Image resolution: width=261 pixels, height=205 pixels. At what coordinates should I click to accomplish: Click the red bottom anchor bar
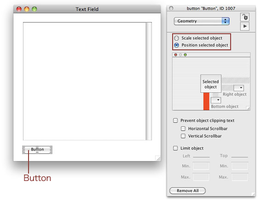(206, 101)
